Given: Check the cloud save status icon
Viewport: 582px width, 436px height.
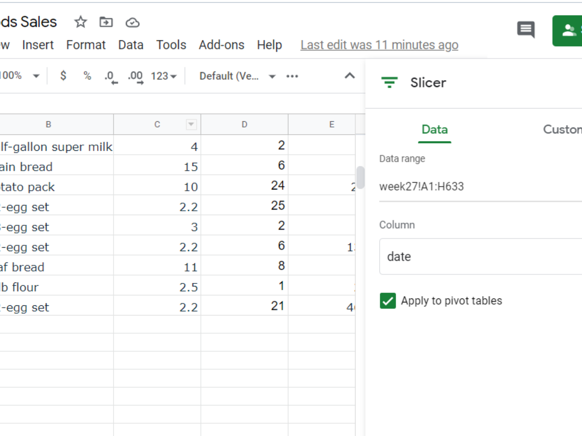Looking at the screenshot, I should tap(132, 22).
